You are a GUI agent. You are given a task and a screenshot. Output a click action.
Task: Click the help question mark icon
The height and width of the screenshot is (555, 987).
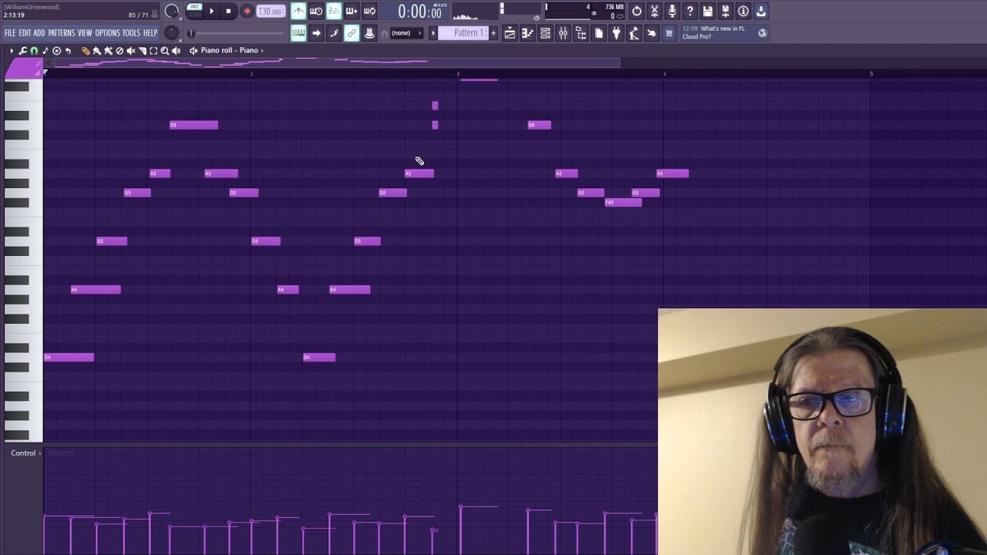(x=690, y=11)
